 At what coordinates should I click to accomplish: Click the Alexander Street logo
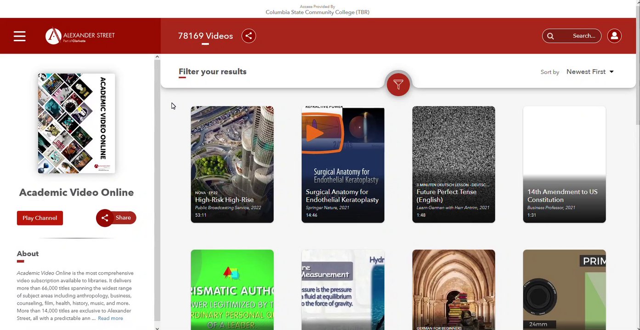pos(80,36)
